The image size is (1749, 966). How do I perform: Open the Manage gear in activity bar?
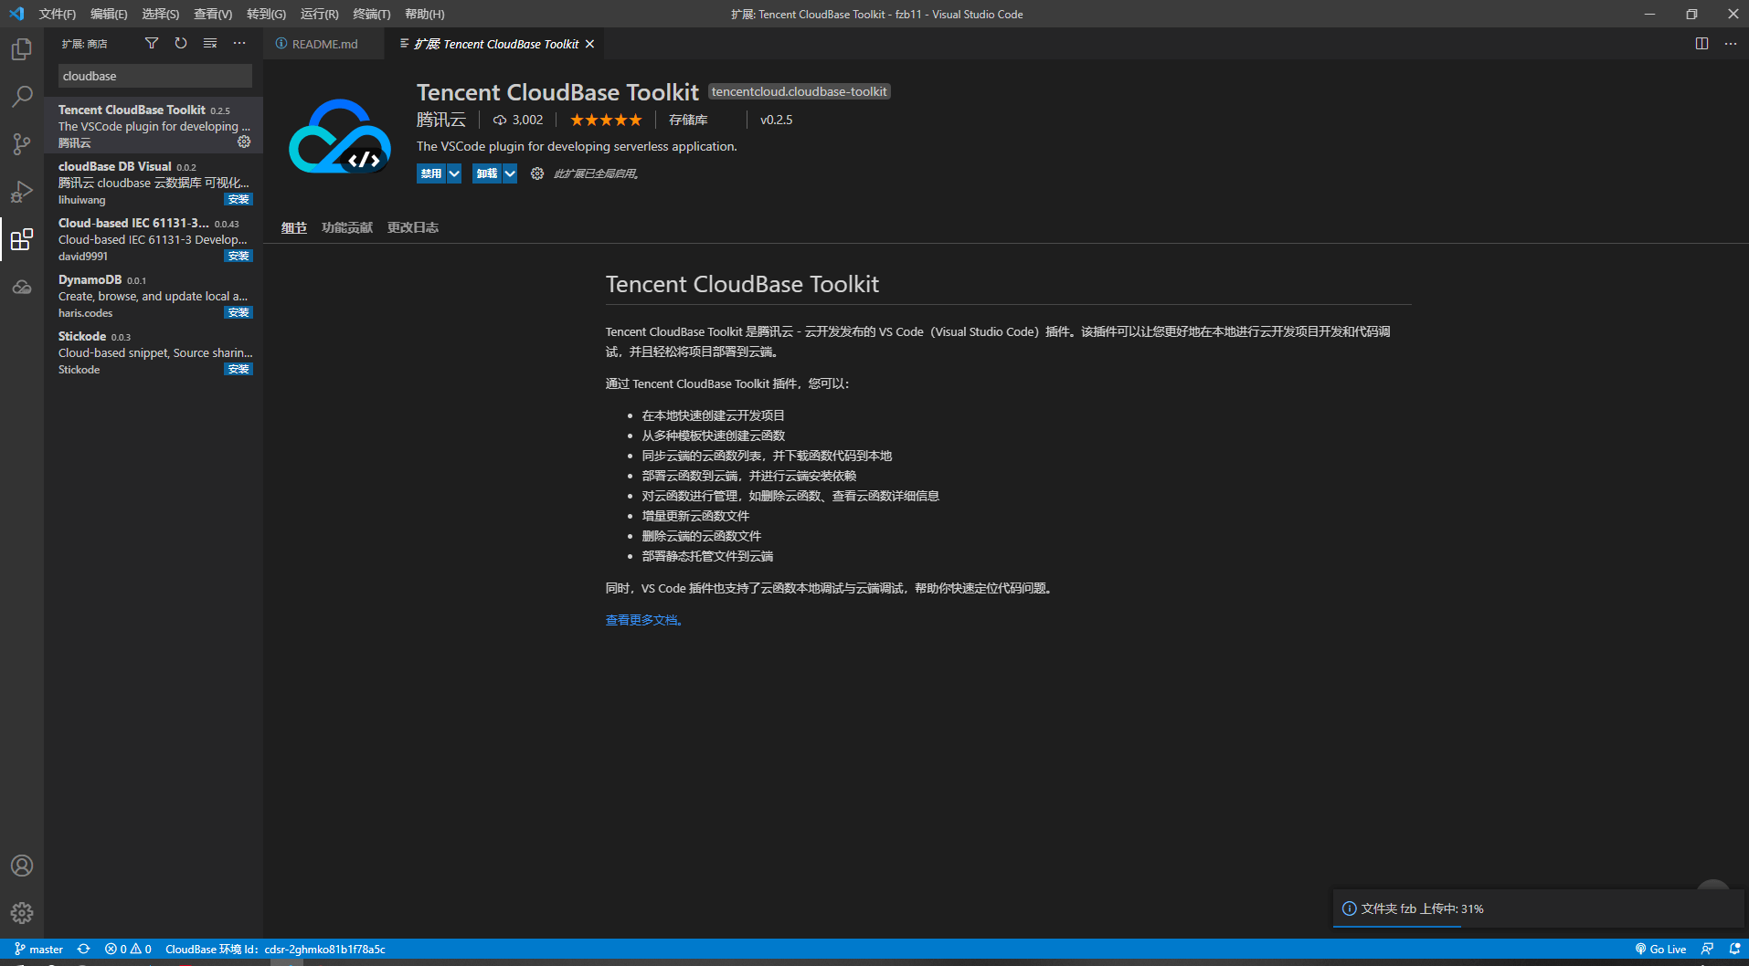point(22,913)
